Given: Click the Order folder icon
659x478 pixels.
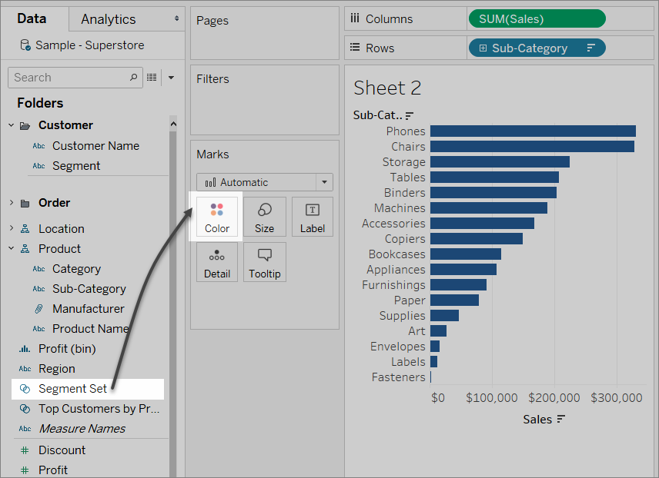Looking at the screenshot, I should click(25, 204).
